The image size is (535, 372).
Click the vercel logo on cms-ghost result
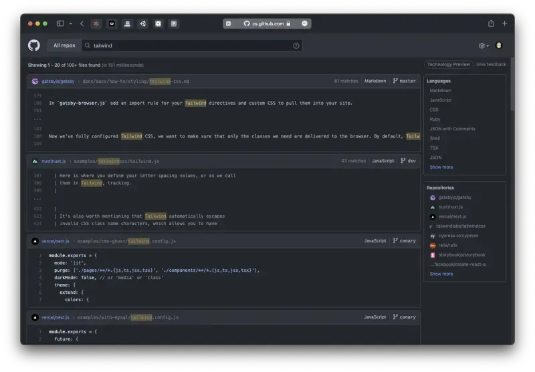(x=35, y=241)
